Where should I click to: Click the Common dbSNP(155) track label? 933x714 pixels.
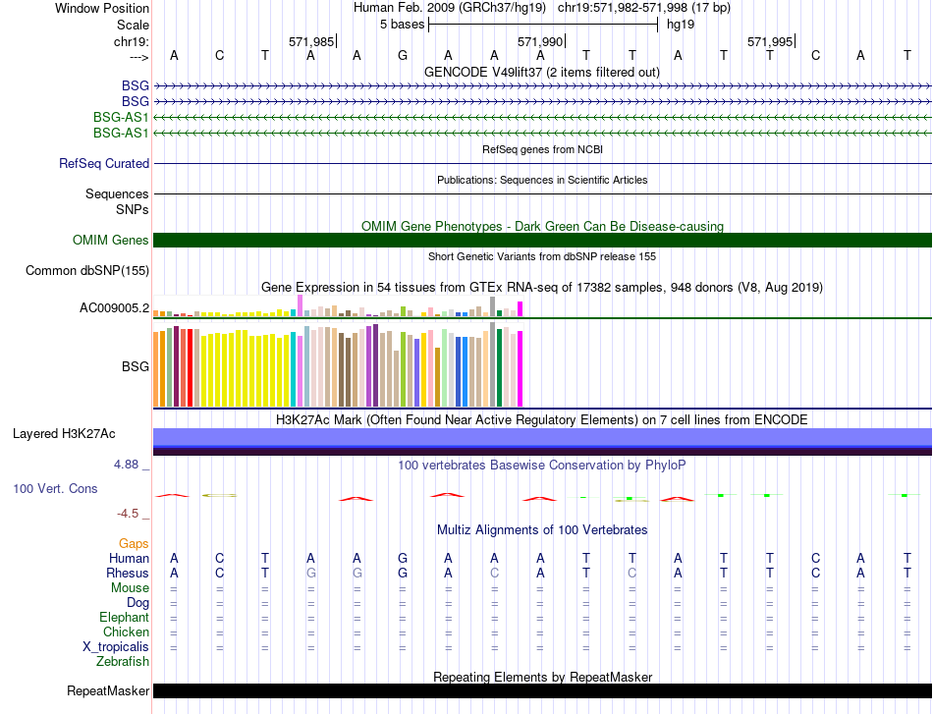(86, 271)
